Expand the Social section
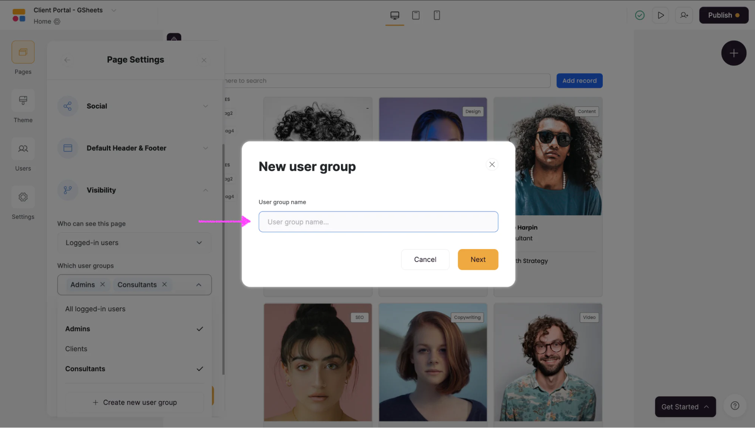The width and height of the screenshot is (755, 428). (134, 106)
